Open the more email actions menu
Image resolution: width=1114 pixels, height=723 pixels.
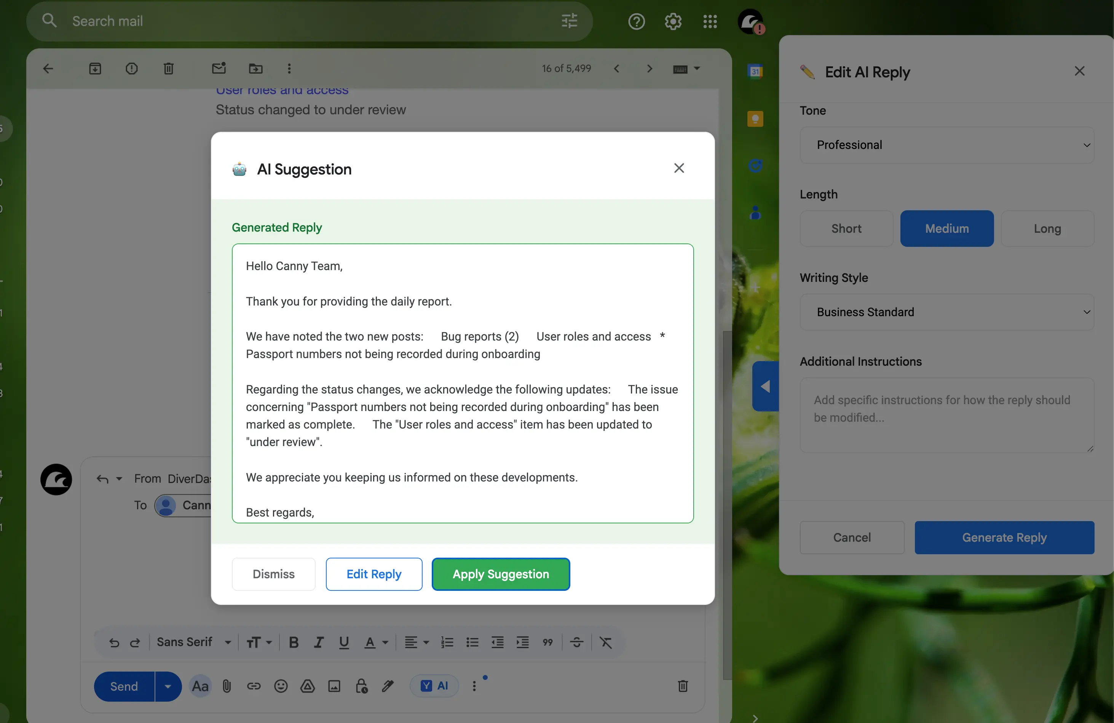tap(289, 68)
